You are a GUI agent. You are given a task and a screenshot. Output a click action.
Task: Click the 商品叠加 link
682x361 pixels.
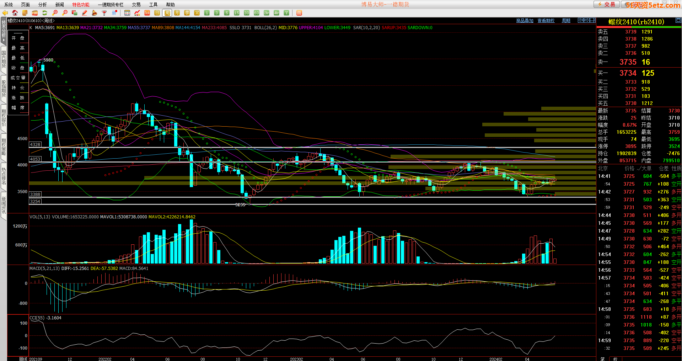(525, 21)
